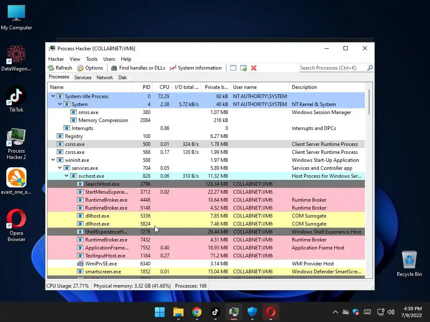The width and height of the screenshot is (430, 322).
Task: Open the avast_one desktop icon
Action: [x=16, y=181]
